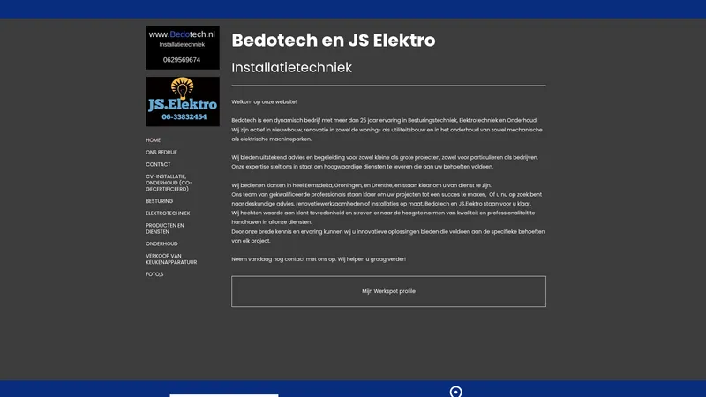The width and height of the screenshot is (706, 397).
Task: Open ELEKTROTECHNIEK page
Action: pyautogui.click(x=168, y=213)
